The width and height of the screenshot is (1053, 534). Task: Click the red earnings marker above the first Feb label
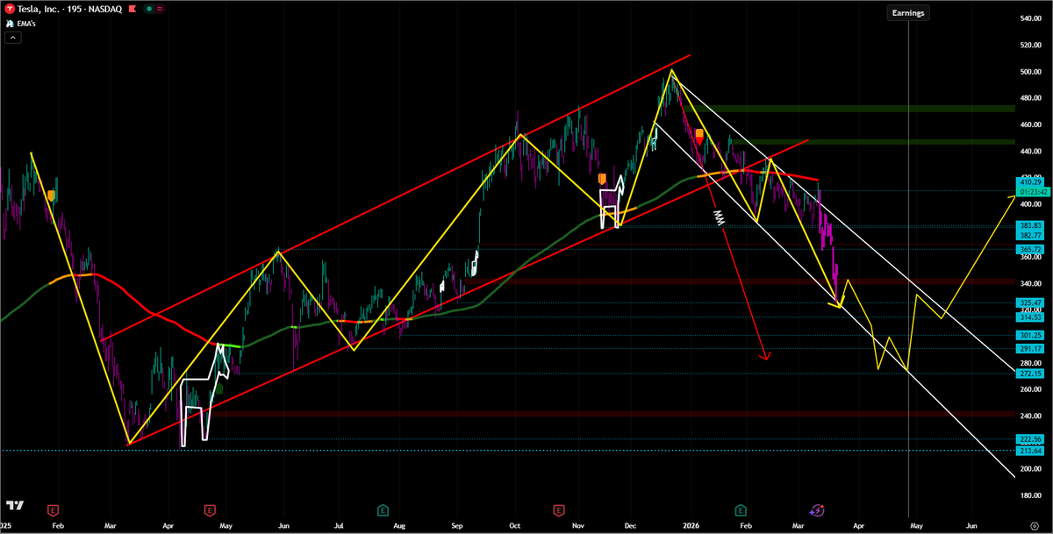(54, 509)
